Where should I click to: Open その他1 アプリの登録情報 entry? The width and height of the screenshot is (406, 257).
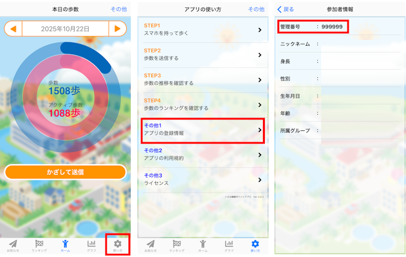(203, 130)
